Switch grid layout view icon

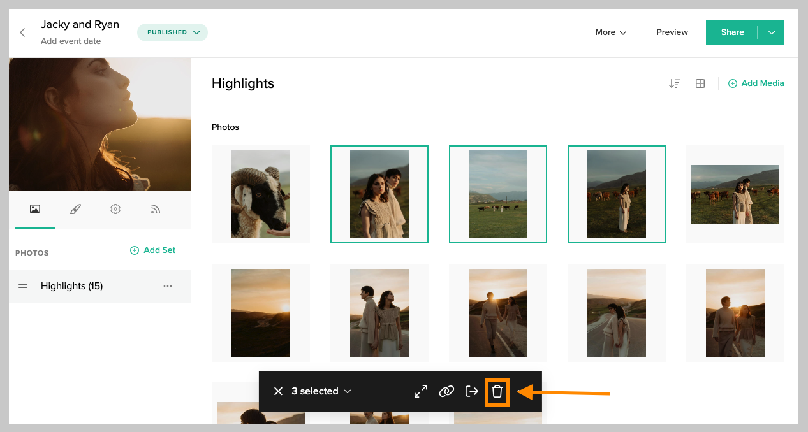click(x=700, y=83)
